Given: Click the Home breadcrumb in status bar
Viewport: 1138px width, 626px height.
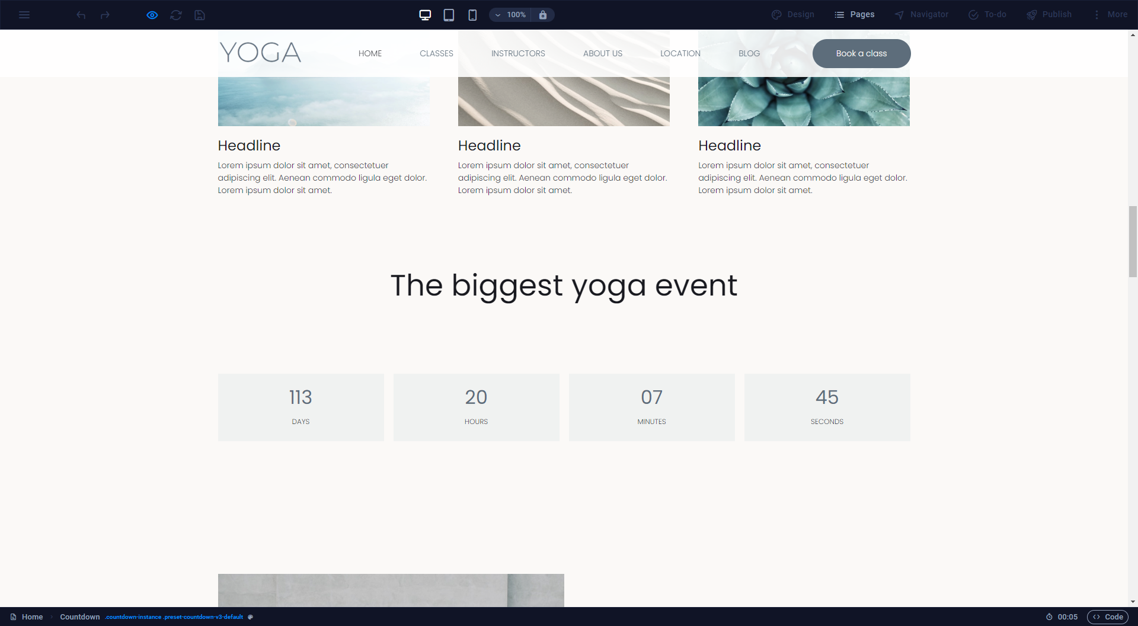Looking at the screenshot, I should 27,617.
